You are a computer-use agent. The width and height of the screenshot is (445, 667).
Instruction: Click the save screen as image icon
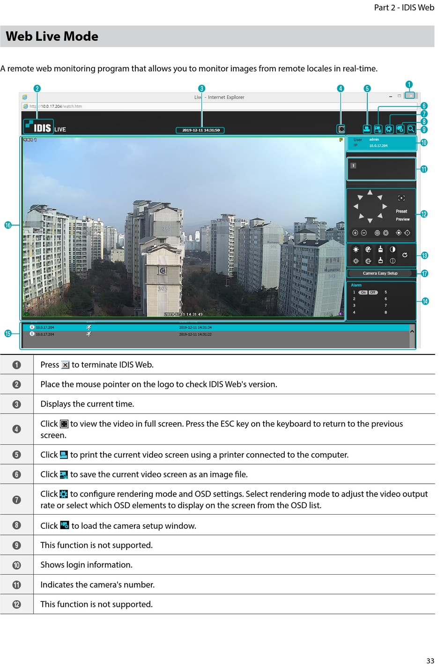pyautogui.click(x=378, y=129)
